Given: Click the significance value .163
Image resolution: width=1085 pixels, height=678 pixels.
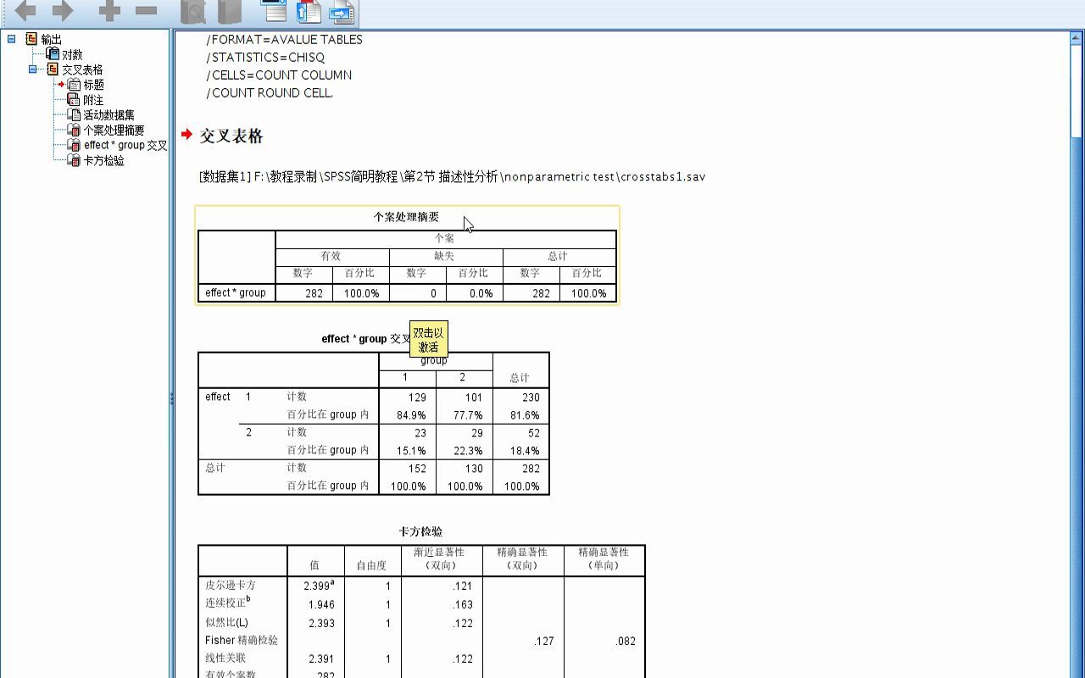Looking at the screenshot, I should [462, 605].
